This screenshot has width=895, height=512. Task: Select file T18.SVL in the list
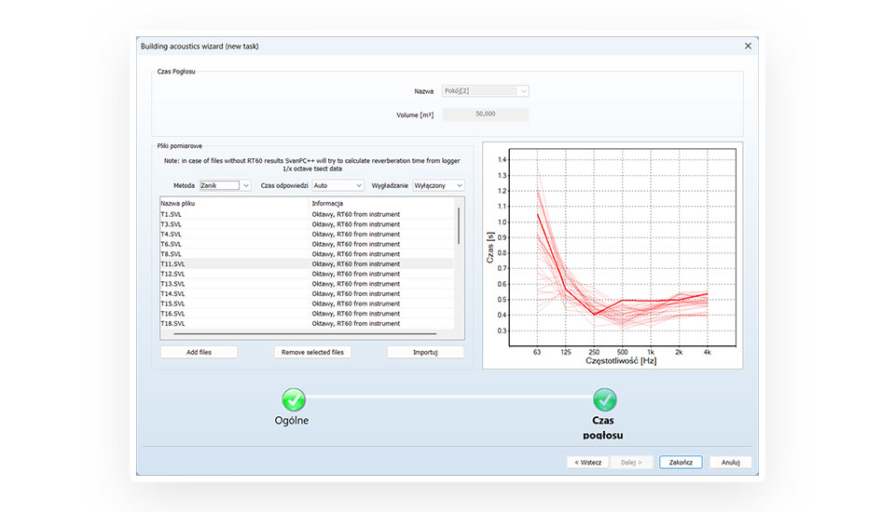coord(307,324)
